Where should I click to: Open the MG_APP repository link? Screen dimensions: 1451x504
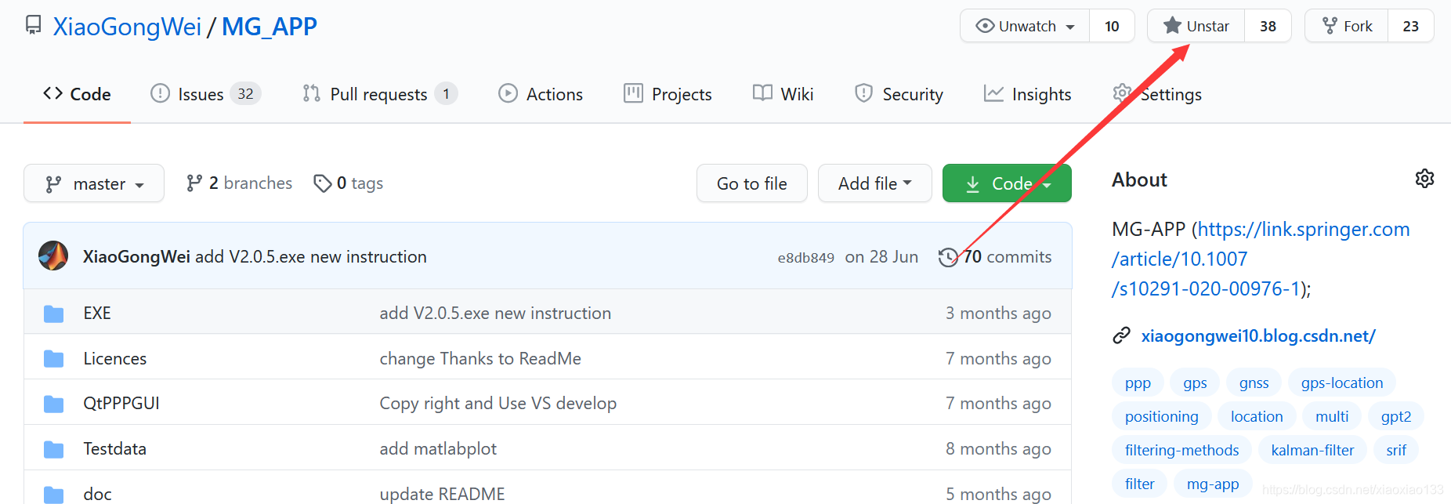270,27
